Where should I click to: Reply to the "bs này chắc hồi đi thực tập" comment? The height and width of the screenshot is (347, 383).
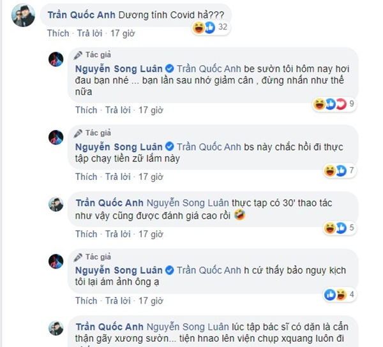coord(118,177)
